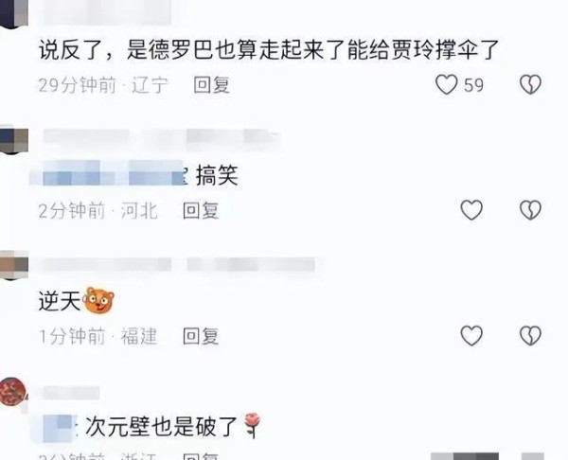Tap the blurred mention before 搞笑
568x460 pixels.
[x=114, y=173]
